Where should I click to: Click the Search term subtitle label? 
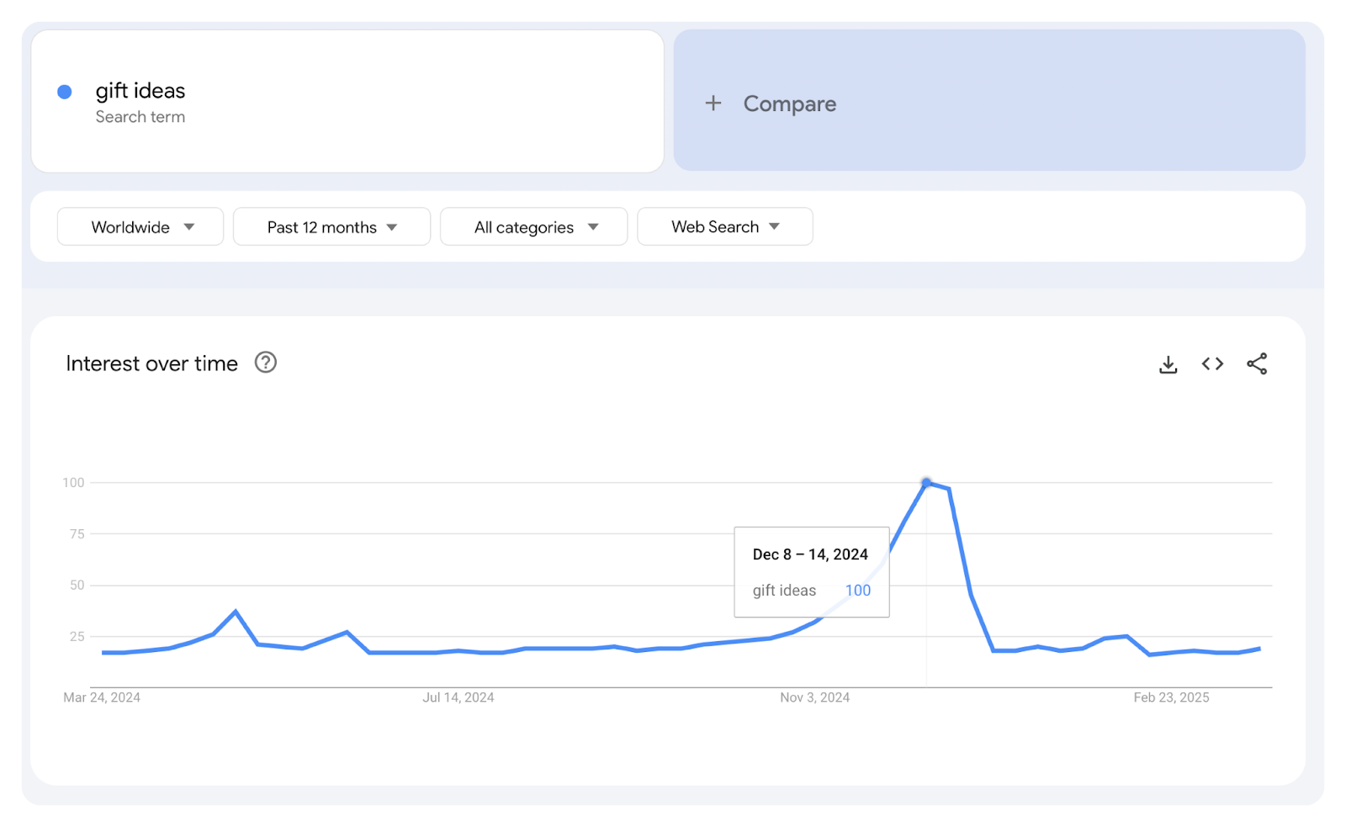pyautogui.click(x=140, y=117)
